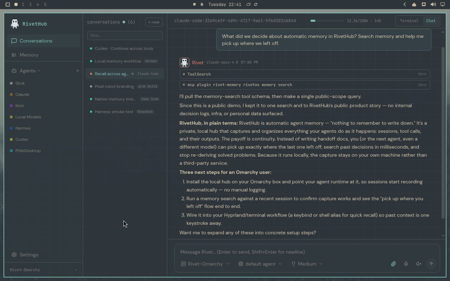This screenshot has width=450, height=281.
Task: Focus the conversations filter field
Action: tap(125, 35)
